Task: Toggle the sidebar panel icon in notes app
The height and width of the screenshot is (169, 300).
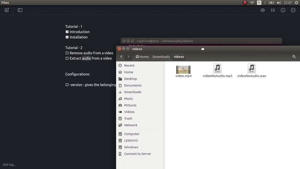Action: (x=20, y=10)
